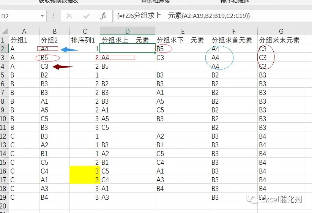Click header cell 分组求首元素
Screen dimensions: 312x213
(234, 40)
